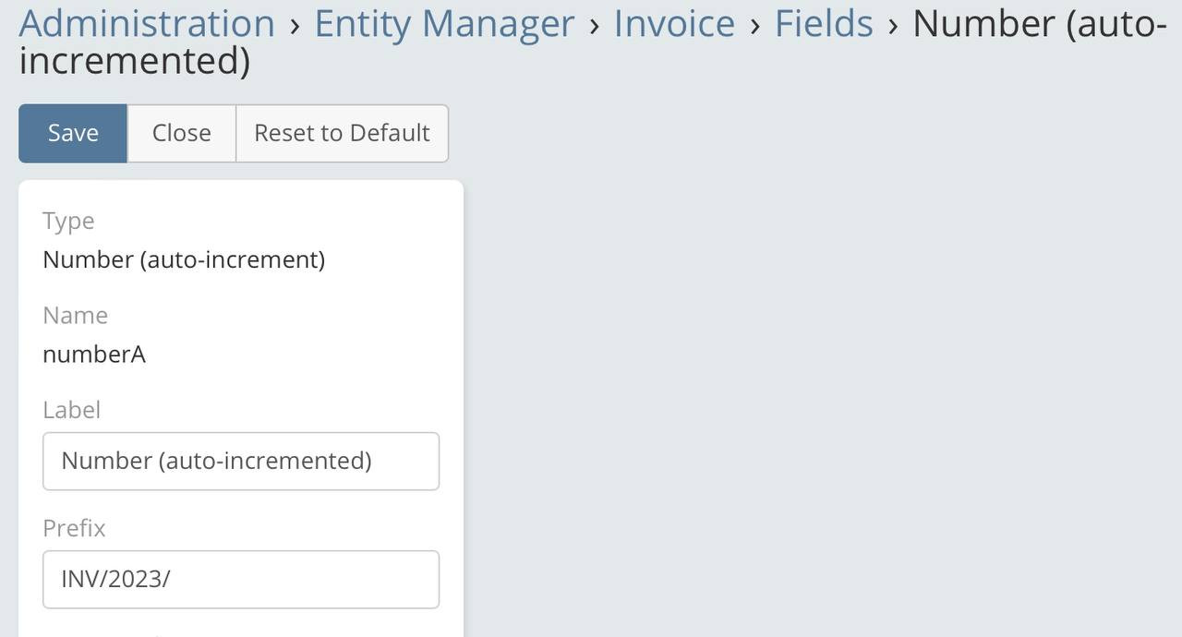Click into the Prefix text box
Viewport: 1182px width, 637px height.
[241, 580]
